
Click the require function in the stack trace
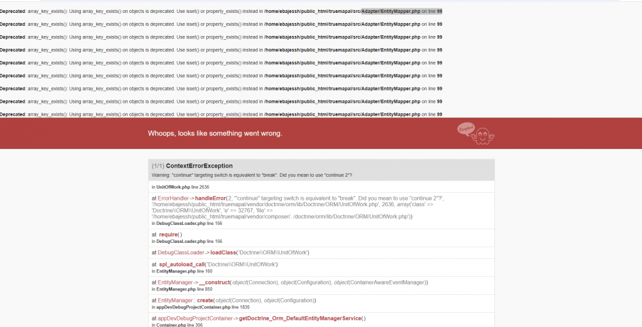pos(168,234)
